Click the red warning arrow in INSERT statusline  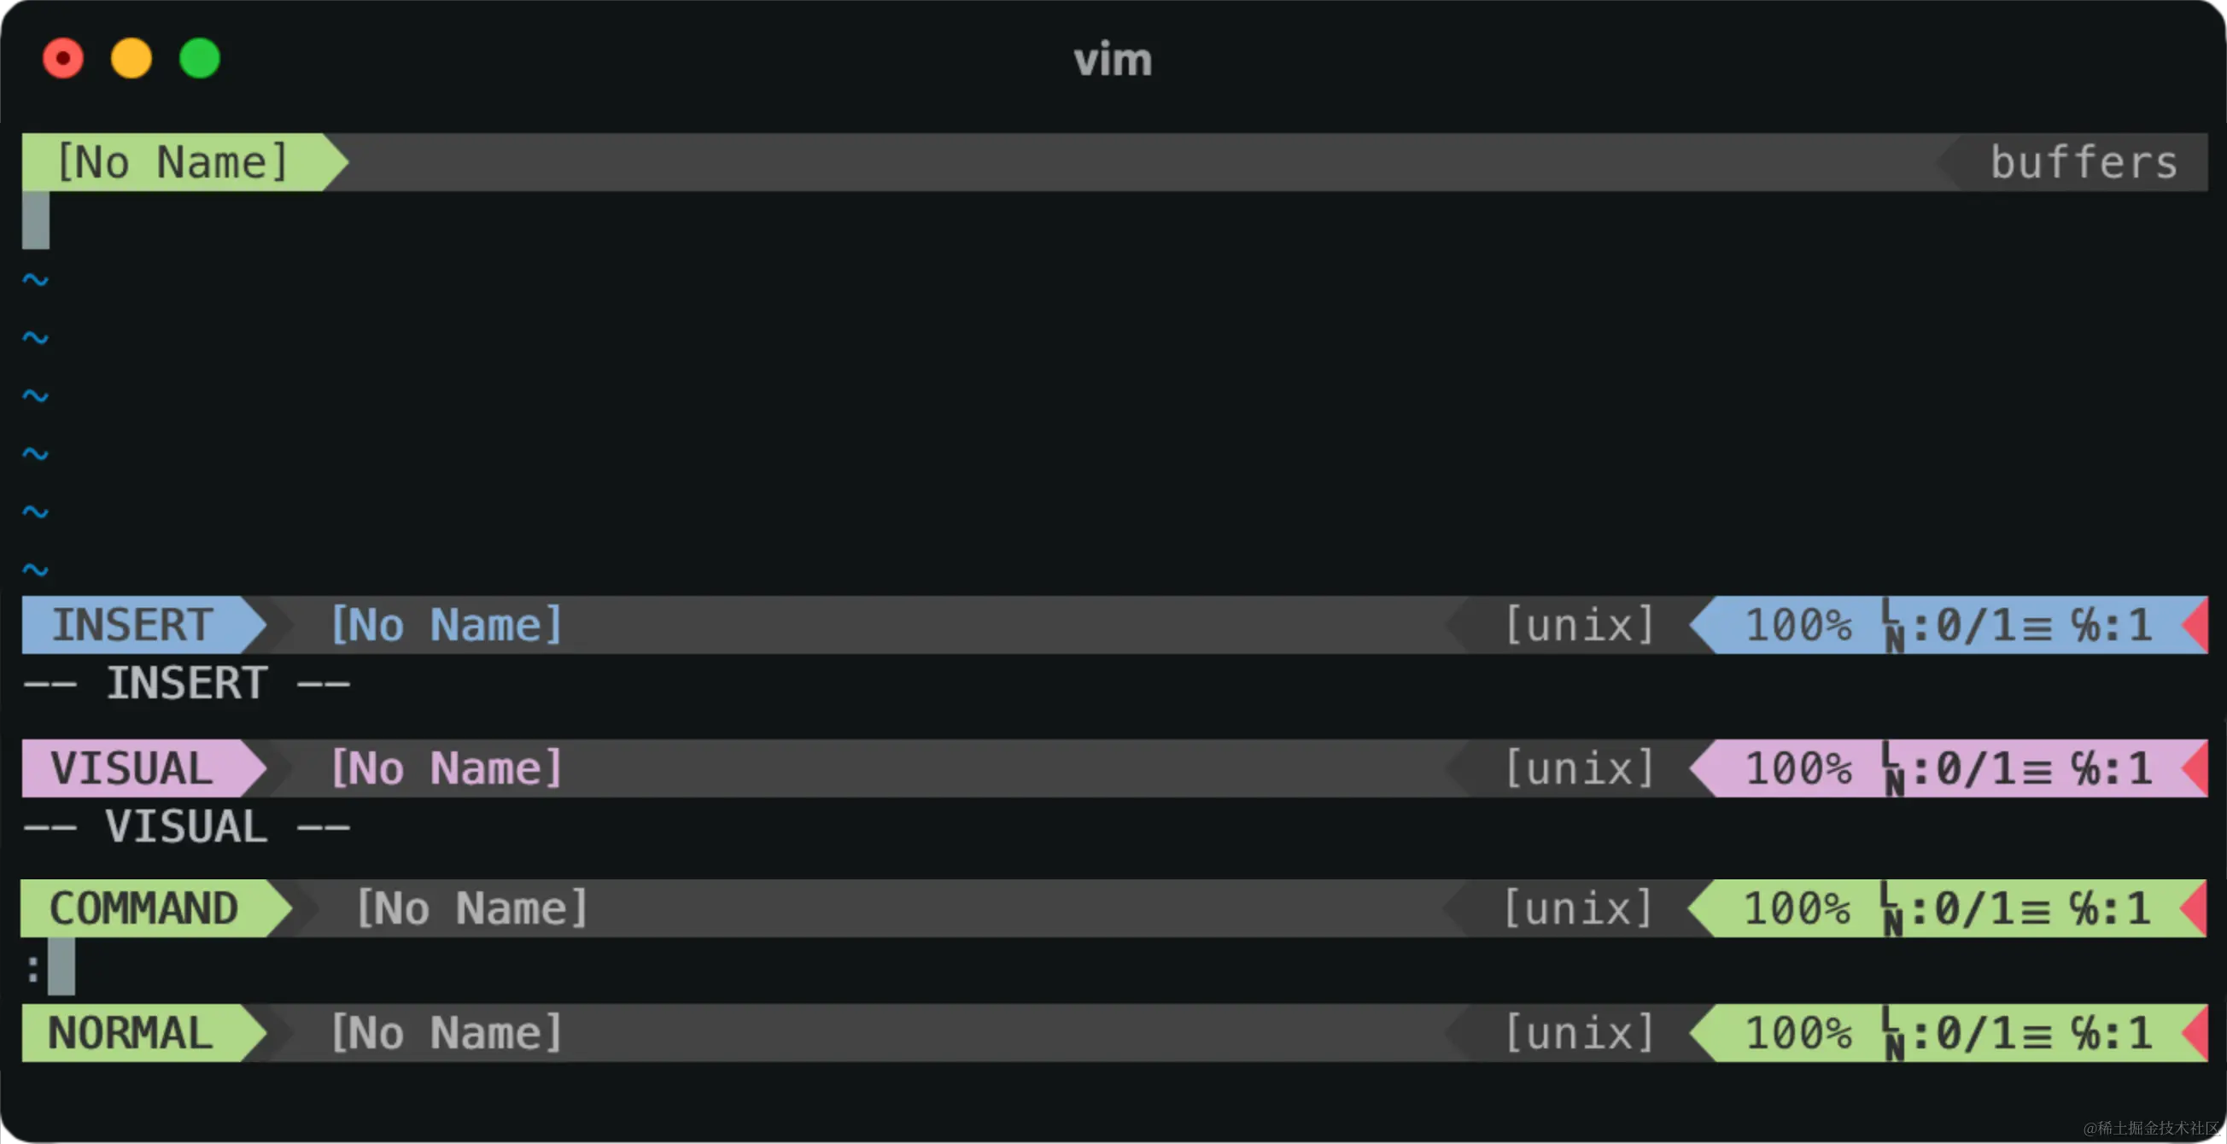[2197, 625]
